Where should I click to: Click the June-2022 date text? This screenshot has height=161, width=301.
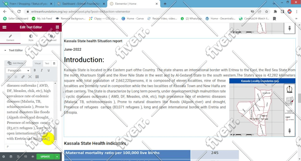tap(73, 49)
